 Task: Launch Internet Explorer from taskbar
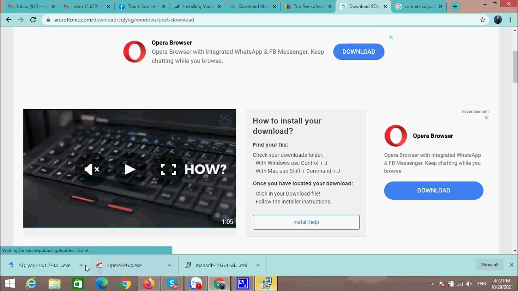click(31, 284)
